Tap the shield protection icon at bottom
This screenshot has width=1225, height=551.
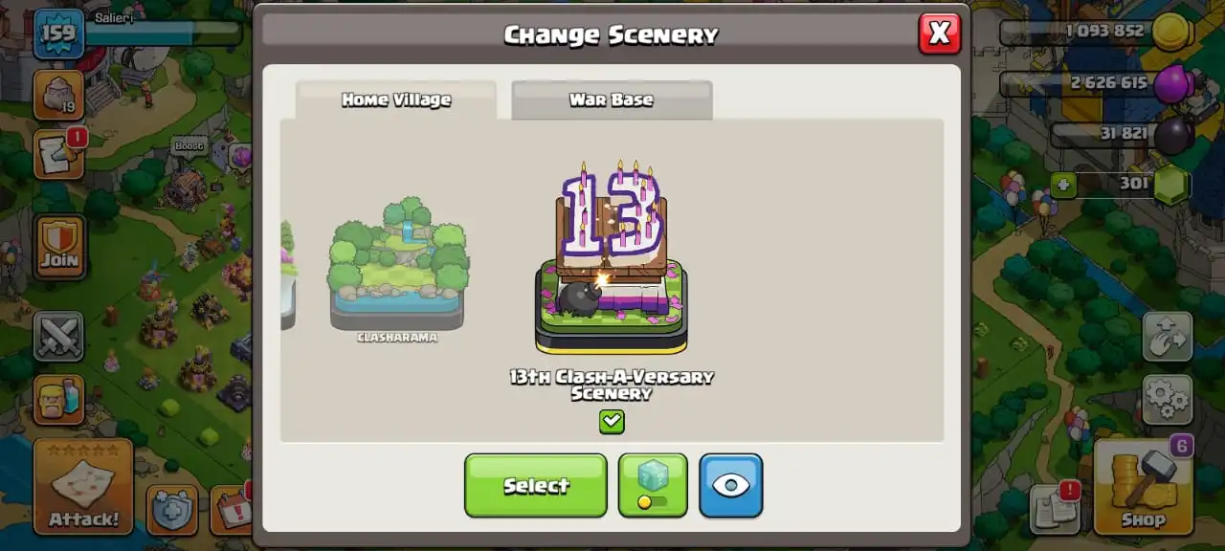pos(173,509)
